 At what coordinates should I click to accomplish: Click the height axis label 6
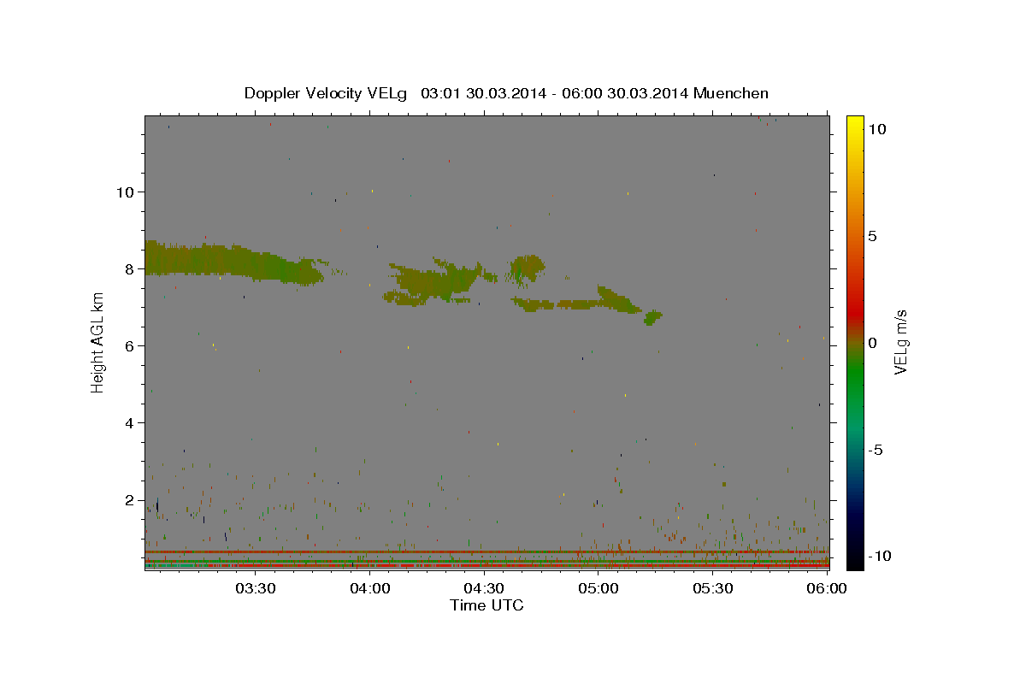point(131,345)
